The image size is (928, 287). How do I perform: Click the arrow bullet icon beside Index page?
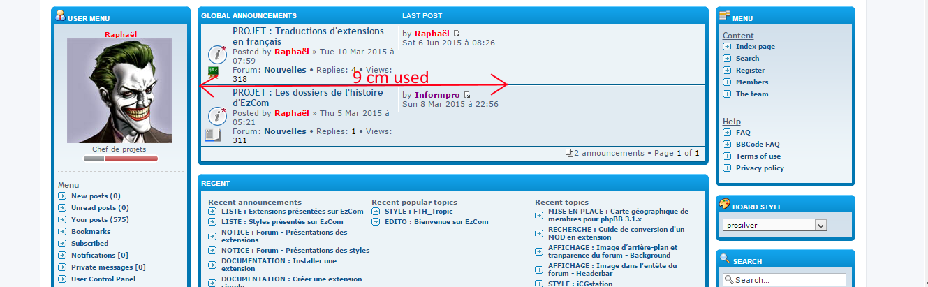[727, 47]
